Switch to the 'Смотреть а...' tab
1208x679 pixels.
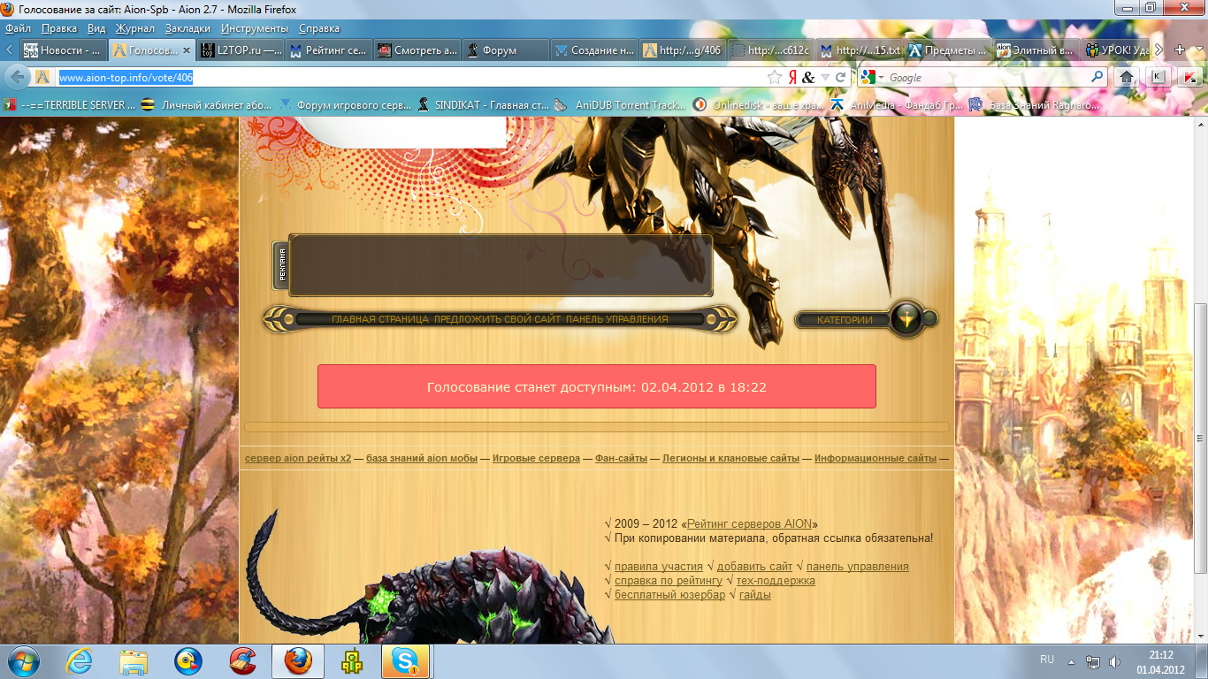pos(417,50)
